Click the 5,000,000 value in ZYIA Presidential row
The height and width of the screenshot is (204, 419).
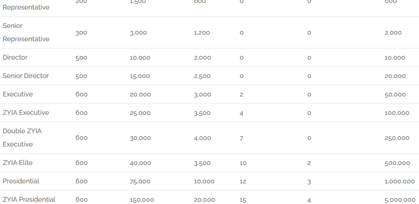click(400, 200)
